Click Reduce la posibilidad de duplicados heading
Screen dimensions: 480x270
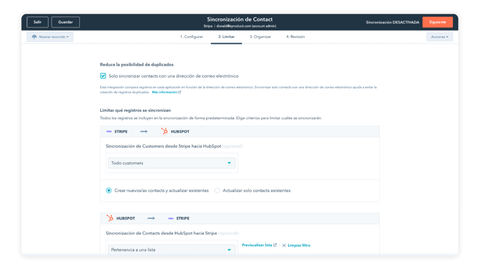(136, 64)
